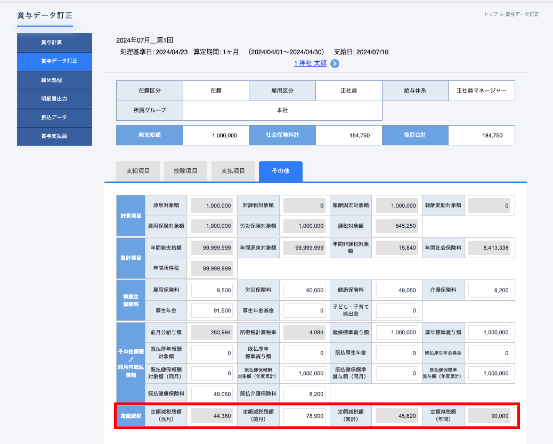Click the 既払健保報酬対象額(年度累計) input
553x444 pixels.
coord(304,373)
